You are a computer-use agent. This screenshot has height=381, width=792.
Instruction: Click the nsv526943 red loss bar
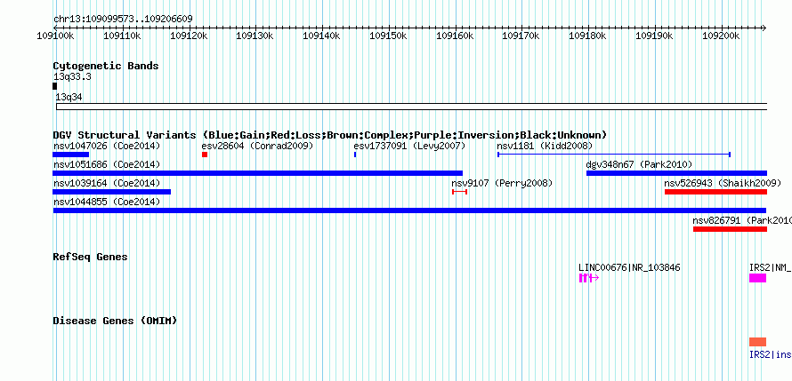(x=715, y=192)
